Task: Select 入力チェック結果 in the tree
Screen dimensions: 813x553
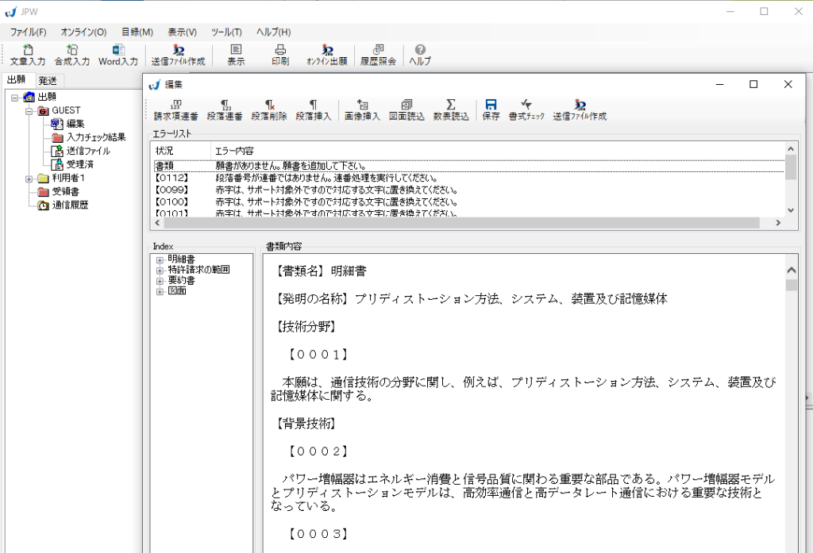Action: 95,137
